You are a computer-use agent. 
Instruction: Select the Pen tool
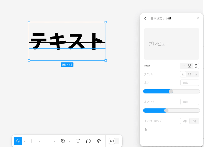click(63, 141)
